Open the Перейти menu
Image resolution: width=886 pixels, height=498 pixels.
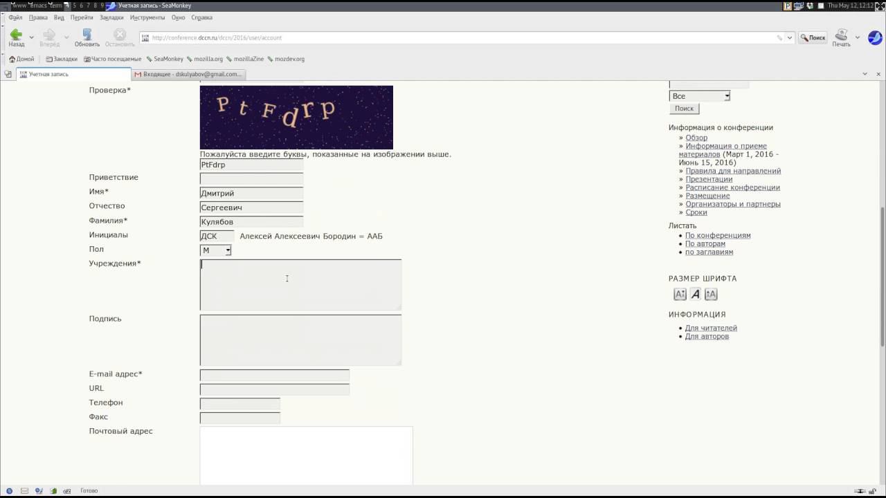click(x=82, y=17)
